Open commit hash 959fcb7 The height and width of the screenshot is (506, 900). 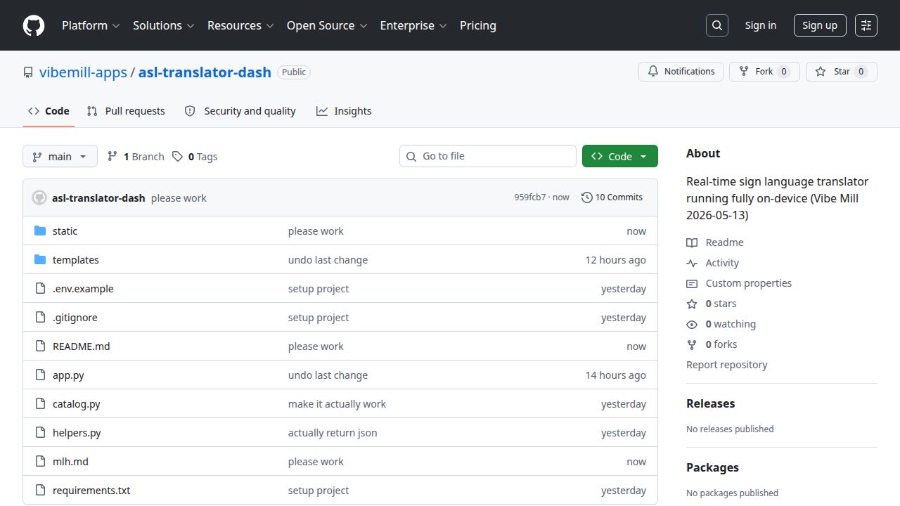click(530, 197)
